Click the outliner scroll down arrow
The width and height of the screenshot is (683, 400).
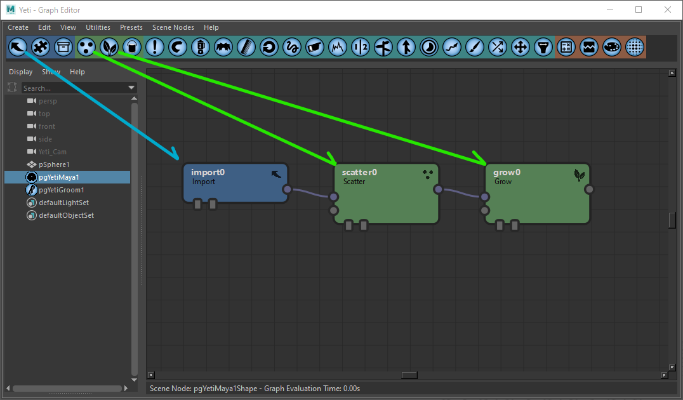point(134,380)
